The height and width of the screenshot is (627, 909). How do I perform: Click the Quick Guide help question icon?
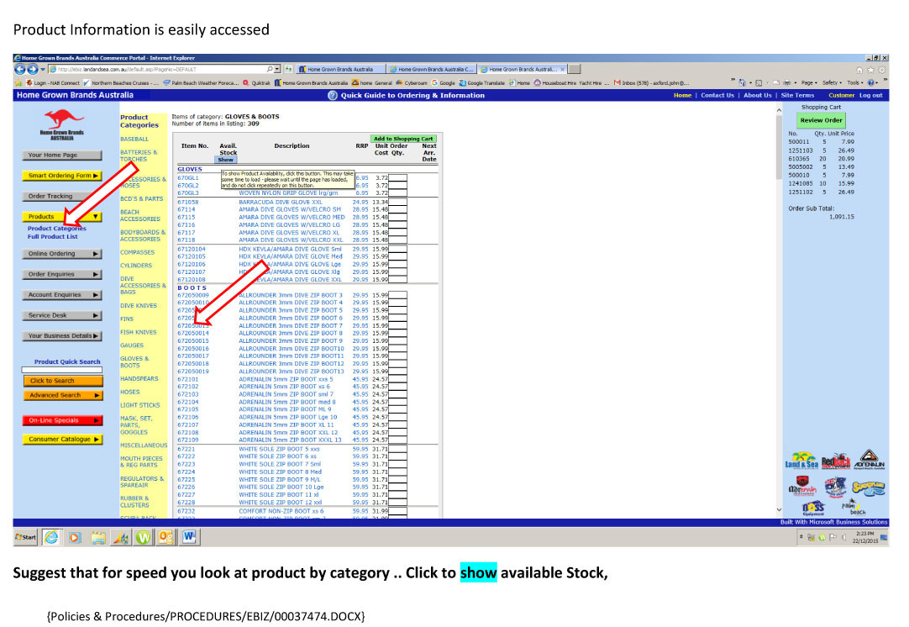coord(333,96)
